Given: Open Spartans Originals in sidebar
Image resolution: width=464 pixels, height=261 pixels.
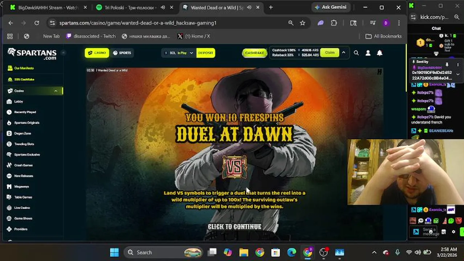Looking at the screenshot, I should 27,123.
